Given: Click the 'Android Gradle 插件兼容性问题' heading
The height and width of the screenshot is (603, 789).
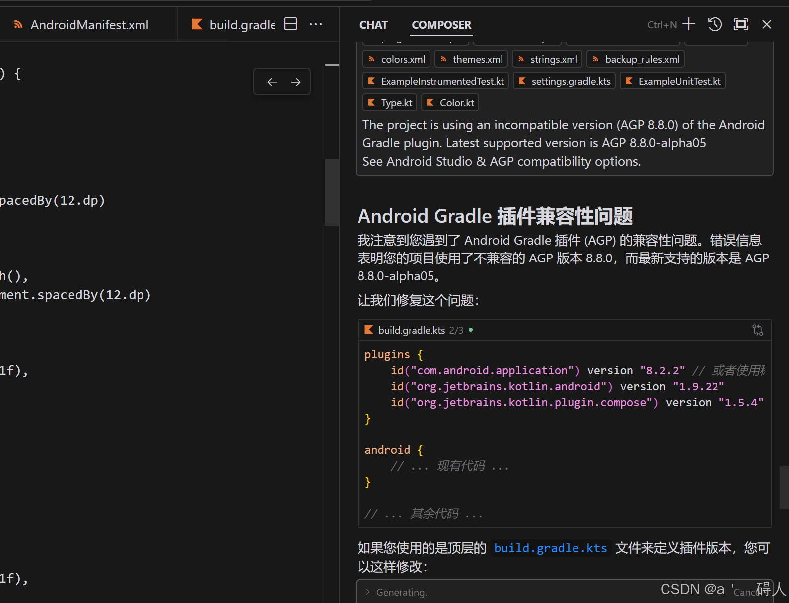Looking at the screenshot, I should pos(495,216).
